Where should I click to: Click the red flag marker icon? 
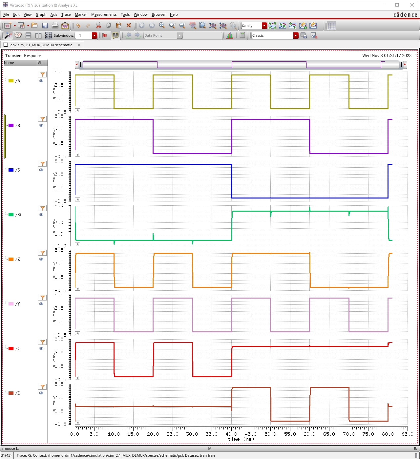(x=105, y=35)
